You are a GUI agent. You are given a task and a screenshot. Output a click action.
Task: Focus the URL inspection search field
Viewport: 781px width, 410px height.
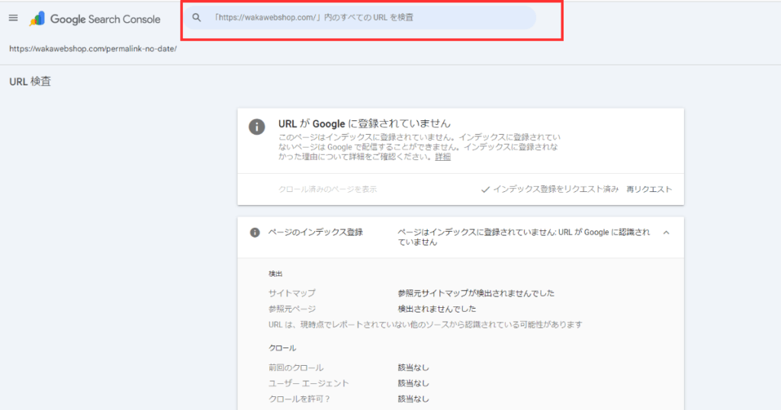366,18
